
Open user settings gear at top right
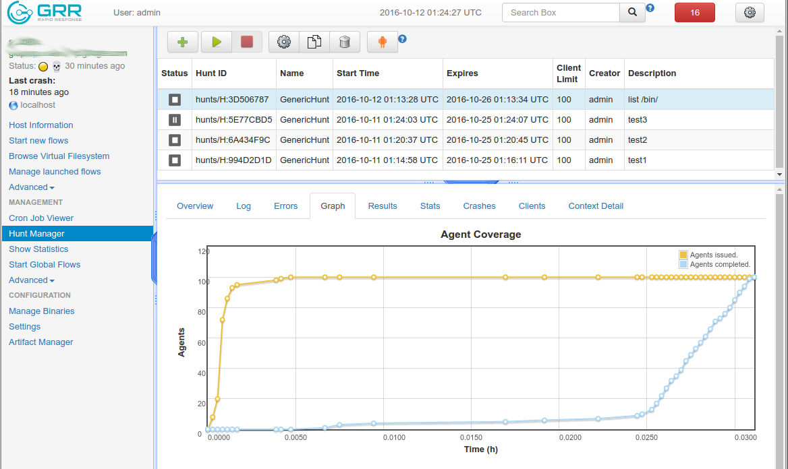[750, 13]
